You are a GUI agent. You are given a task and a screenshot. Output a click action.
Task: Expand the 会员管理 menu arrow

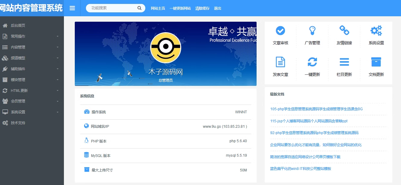(58, 101)
